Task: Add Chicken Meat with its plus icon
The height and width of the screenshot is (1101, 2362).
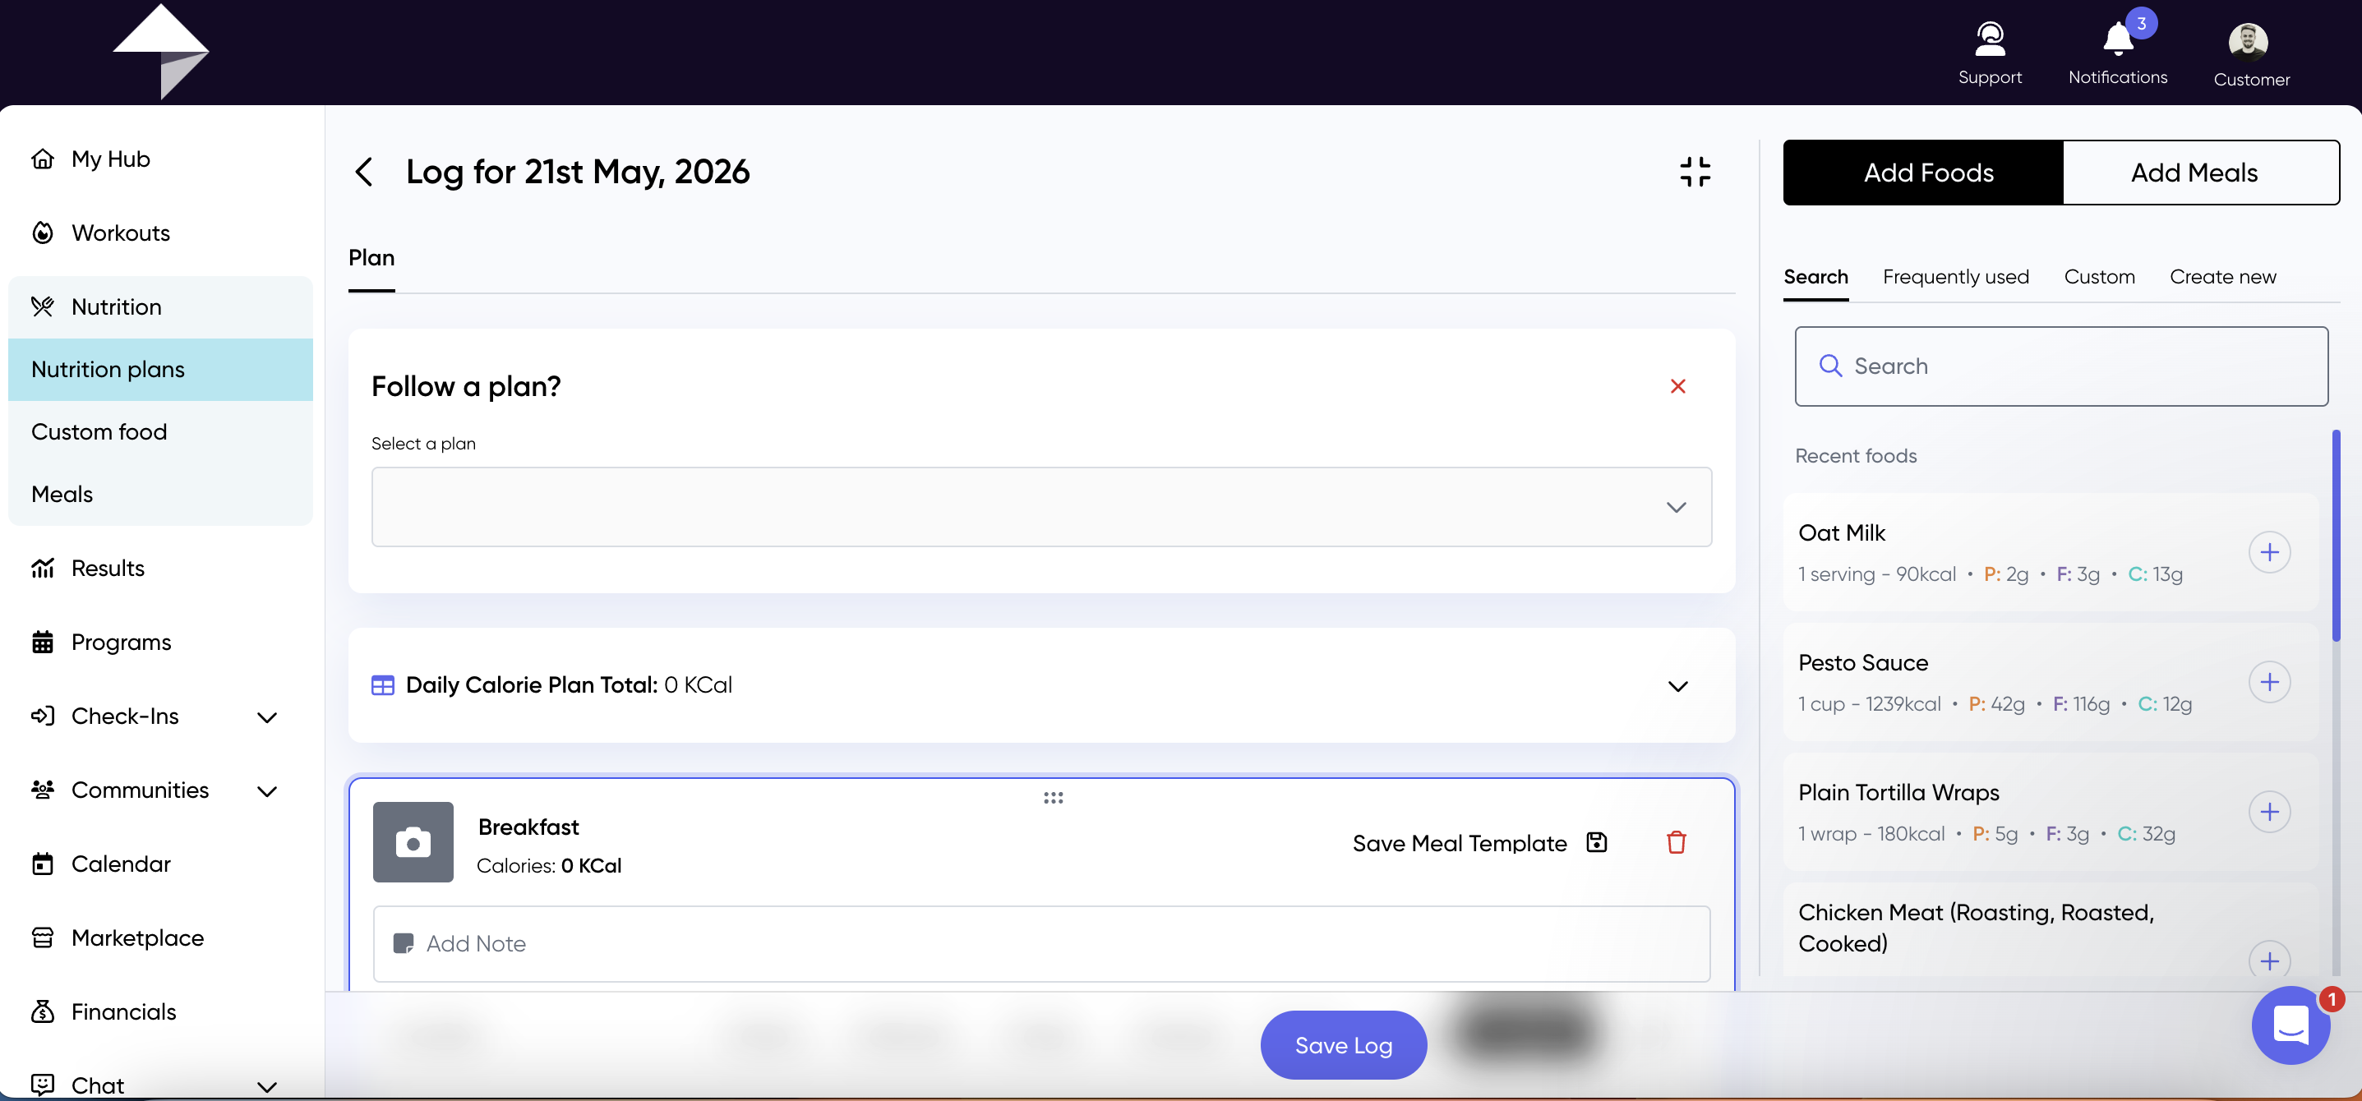Action: click(2269, 960)
